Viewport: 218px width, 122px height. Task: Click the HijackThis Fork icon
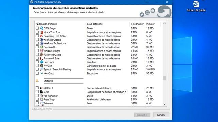point(42,32)
